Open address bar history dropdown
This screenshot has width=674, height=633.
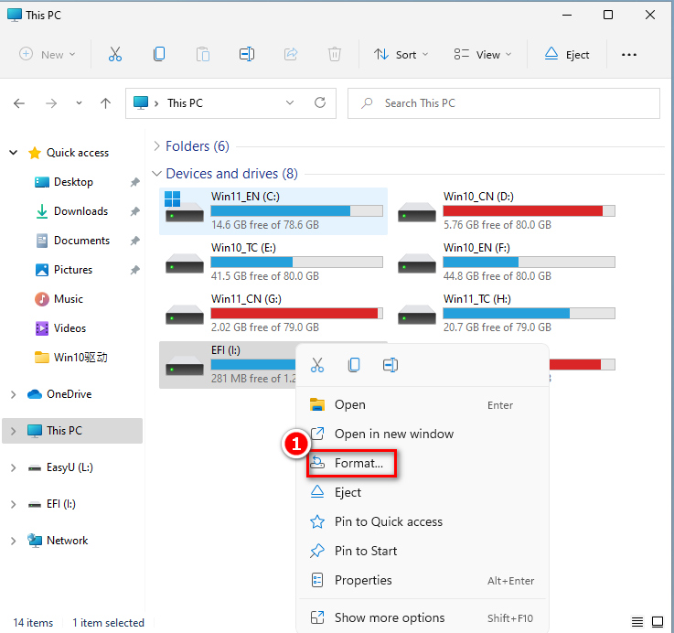coord(290,102)
